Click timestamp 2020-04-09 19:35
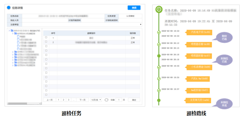The height and width of the screenshot is (120, 243). pos(170,77)
